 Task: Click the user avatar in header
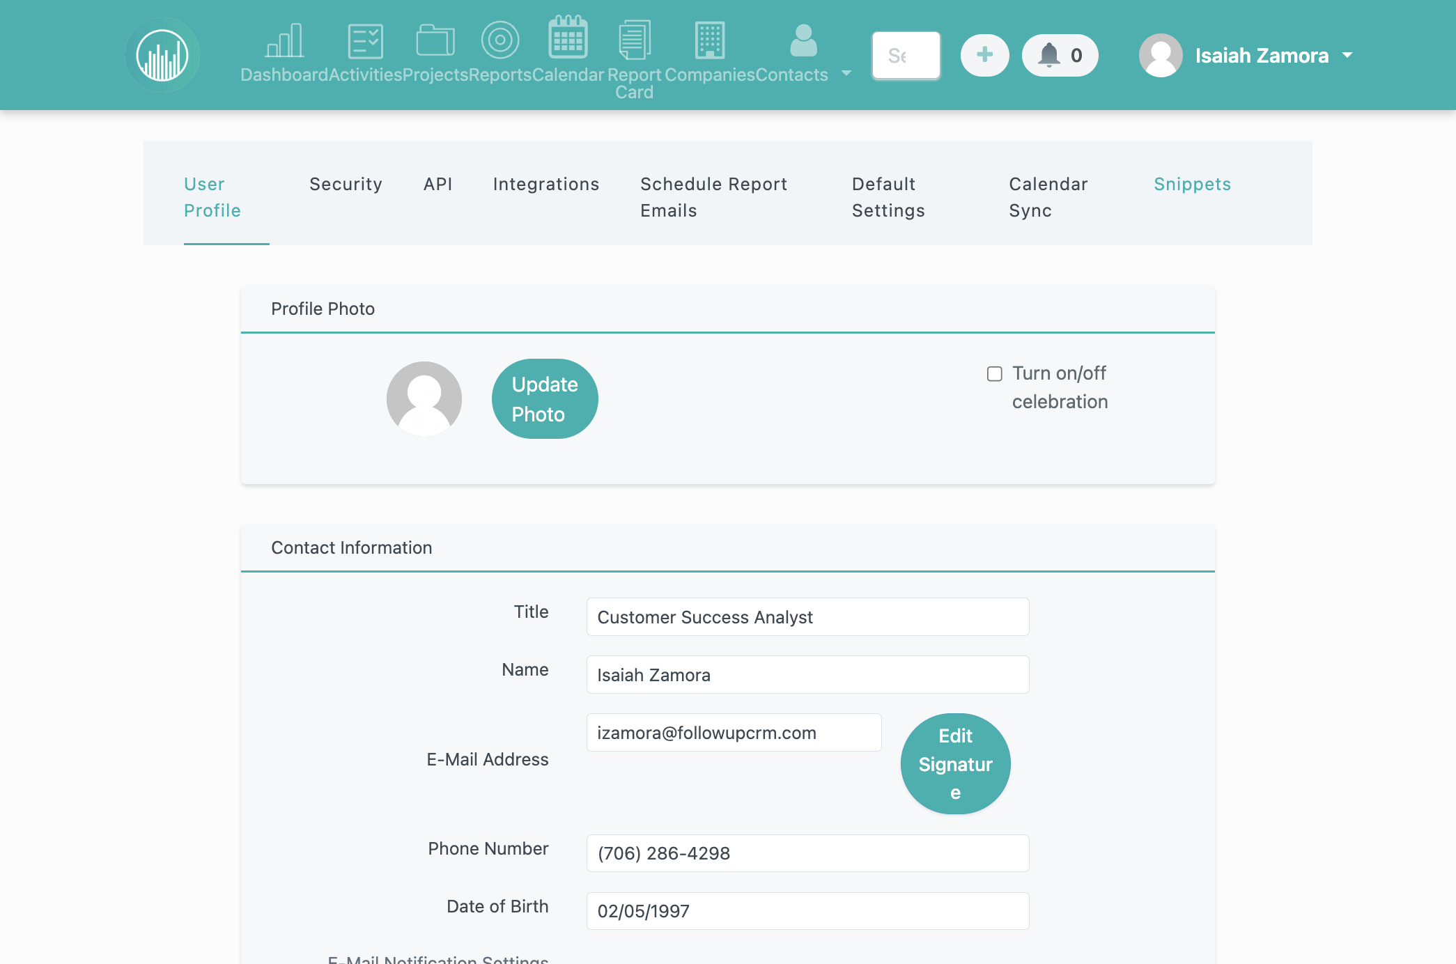coord(1161,55)
